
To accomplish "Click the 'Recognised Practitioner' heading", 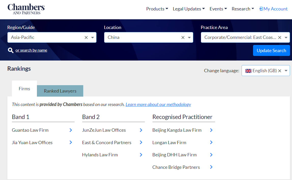I will click(182, 117).
